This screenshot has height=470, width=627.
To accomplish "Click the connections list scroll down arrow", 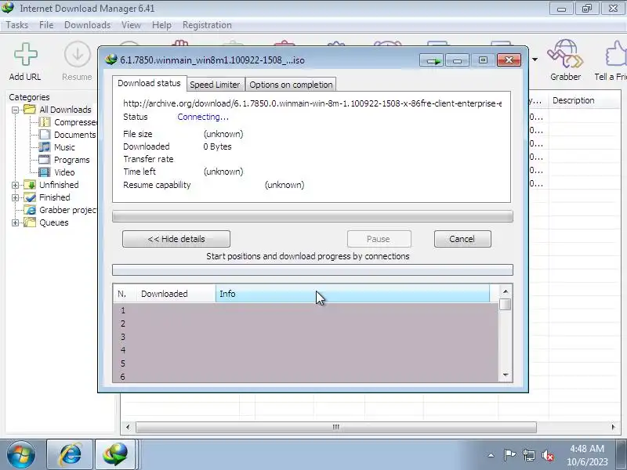I will pyautogui.click(x=506, y=374).
